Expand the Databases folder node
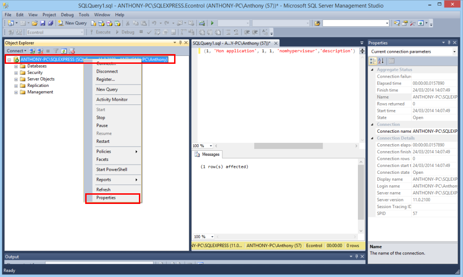This screenshot has height=277, width=463. [16, 67]
